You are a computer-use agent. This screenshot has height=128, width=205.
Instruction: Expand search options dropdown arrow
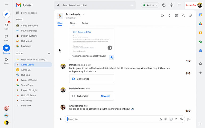[x=132, y=5]
